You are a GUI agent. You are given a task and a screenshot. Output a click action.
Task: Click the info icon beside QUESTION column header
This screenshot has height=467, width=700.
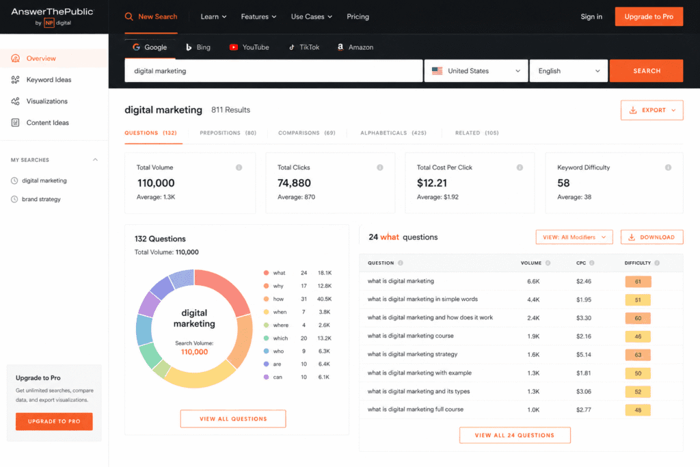[x=401, y=263]
